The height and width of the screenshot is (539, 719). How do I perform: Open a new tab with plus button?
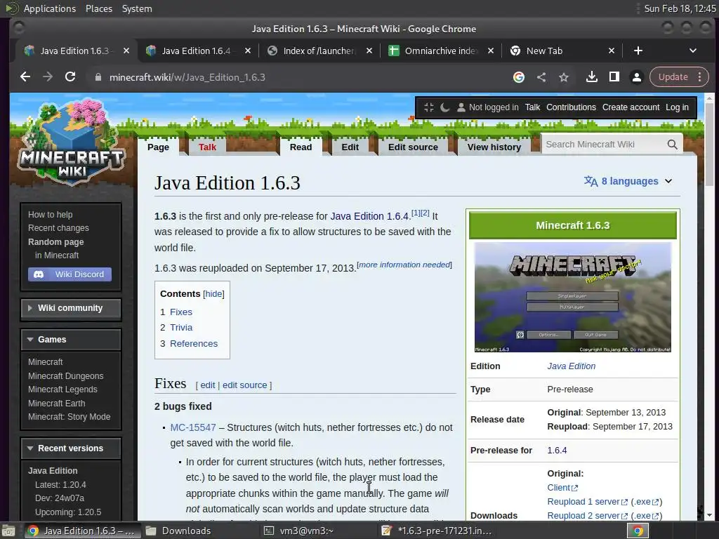[638, 51]
